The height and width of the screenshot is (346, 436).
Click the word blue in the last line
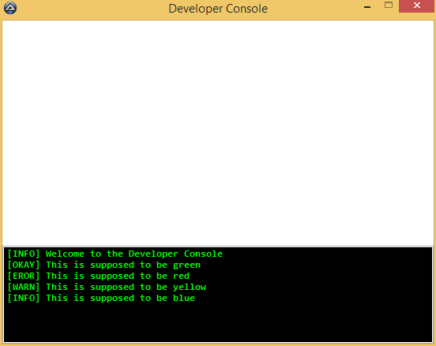click(x=184, y=298)
